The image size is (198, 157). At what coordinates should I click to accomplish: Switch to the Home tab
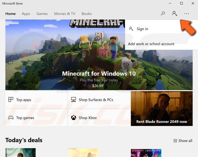click(11, 14)
